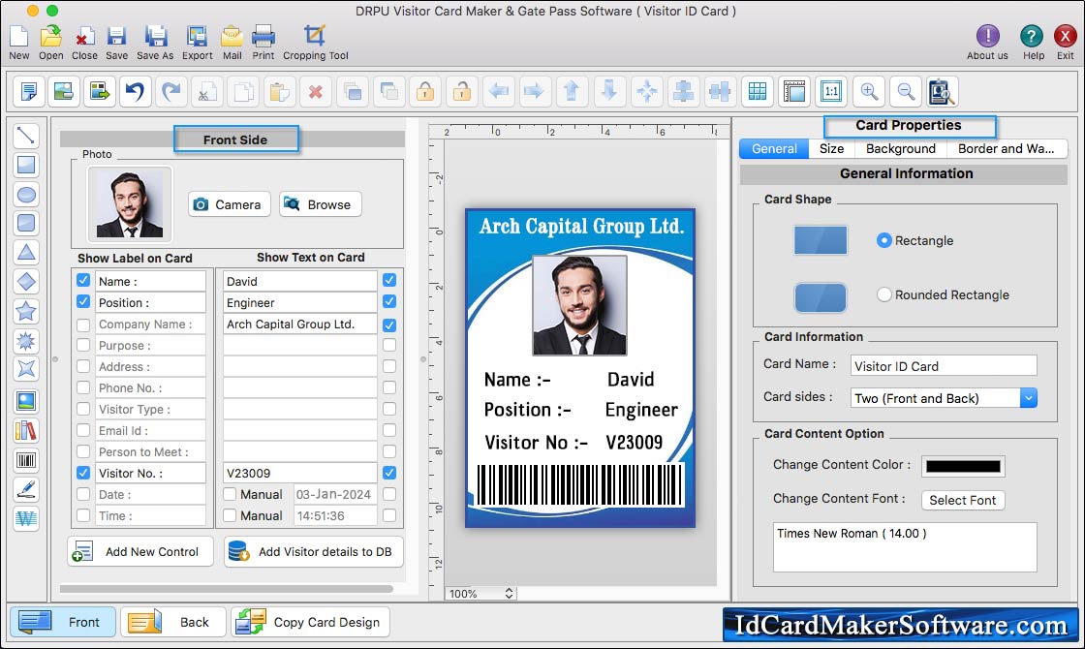Click Add New Control button
Image resolution: width=1085 pixels, height=649 pixels.
(140, 551)
